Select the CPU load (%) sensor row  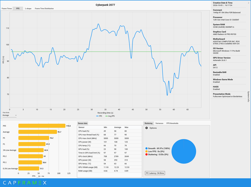(110, 131)
